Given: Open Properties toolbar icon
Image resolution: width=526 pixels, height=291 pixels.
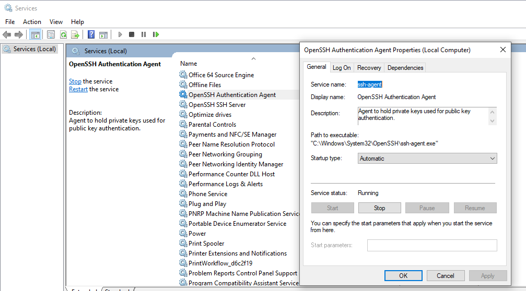Looking at the screenshot, I should pyautogui.click(x=51, y=34).
